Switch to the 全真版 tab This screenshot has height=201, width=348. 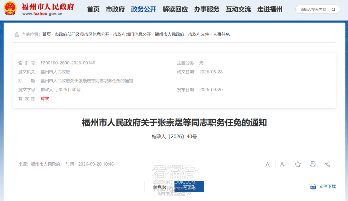[x=159, y=187]
